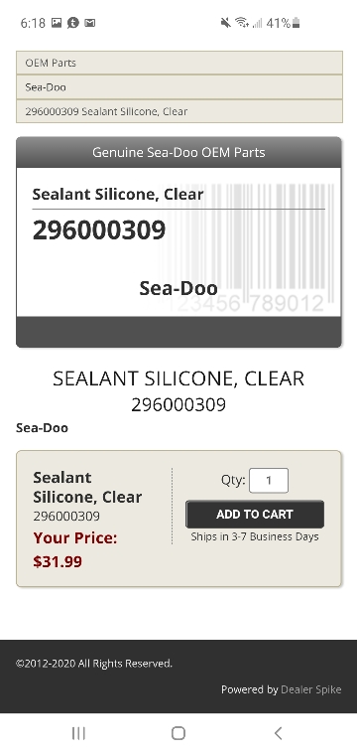Open the Sea-Doo breadcrumb item

[179, 87]
